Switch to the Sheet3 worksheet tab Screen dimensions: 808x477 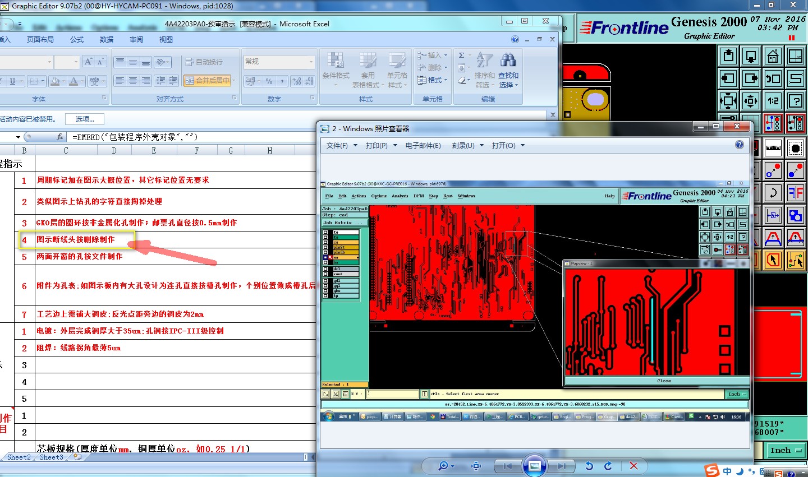click(x=52, y=457)
